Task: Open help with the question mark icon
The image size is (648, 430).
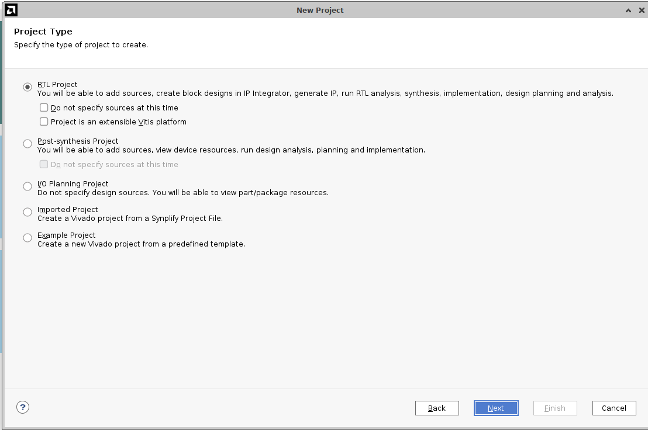Action: (23, 407)
